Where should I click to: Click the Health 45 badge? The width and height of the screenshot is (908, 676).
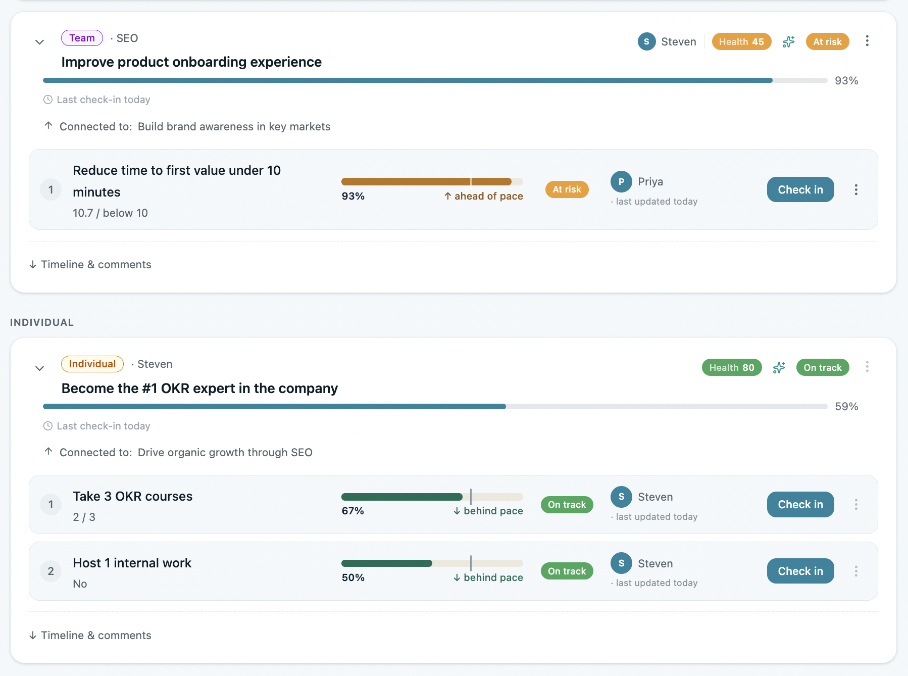tap(741, 41)
